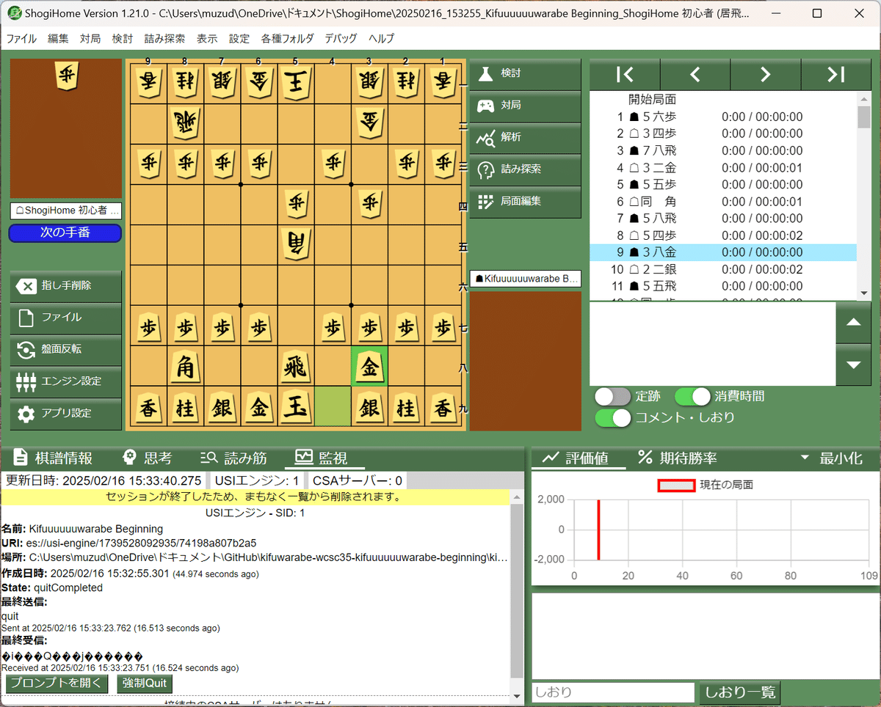This screenshot has height=707, width=881.
Task: Open アプリ設定 app settings
Action: pyautogui.click(x=66, y=414)
